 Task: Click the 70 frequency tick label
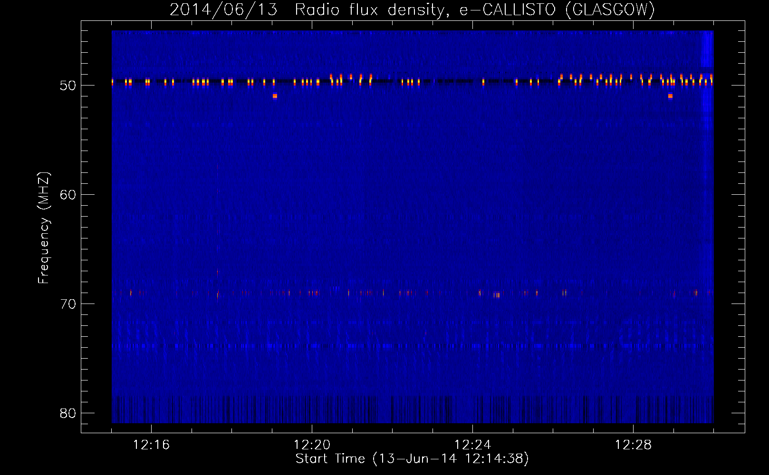68,304
